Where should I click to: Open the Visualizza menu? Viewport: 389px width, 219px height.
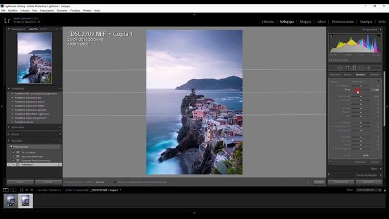[x=75, y=10]
